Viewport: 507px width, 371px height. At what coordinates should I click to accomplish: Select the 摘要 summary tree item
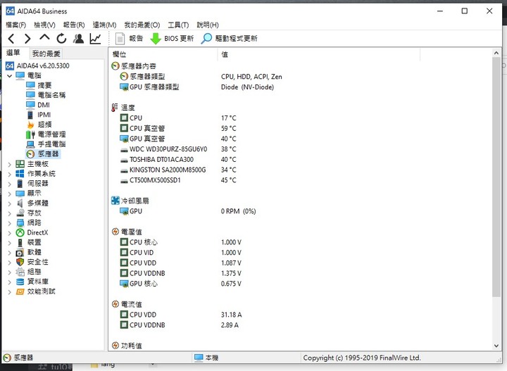(39, 85)
